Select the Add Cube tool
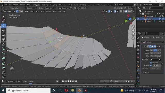The width and height of the screenshot is (165, 93). (4, 54)
